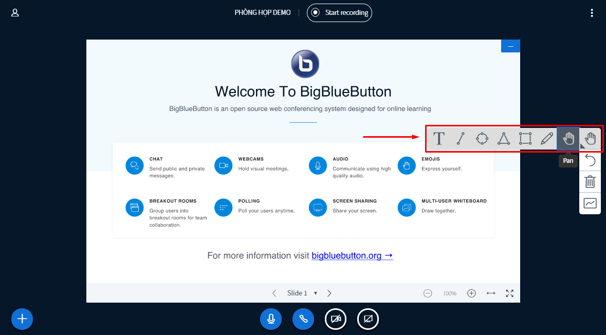This screenshot has height=335, width=606.
Task: Click the PHÒNG HỌP DEMO room title
Action: point(263,13)
